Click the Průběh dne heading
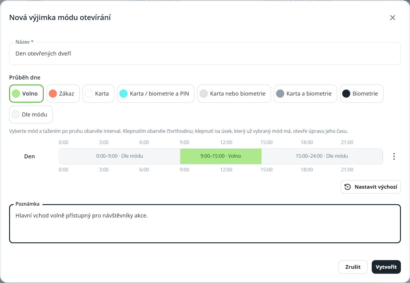Screen dimensions: 410x283 25,77
